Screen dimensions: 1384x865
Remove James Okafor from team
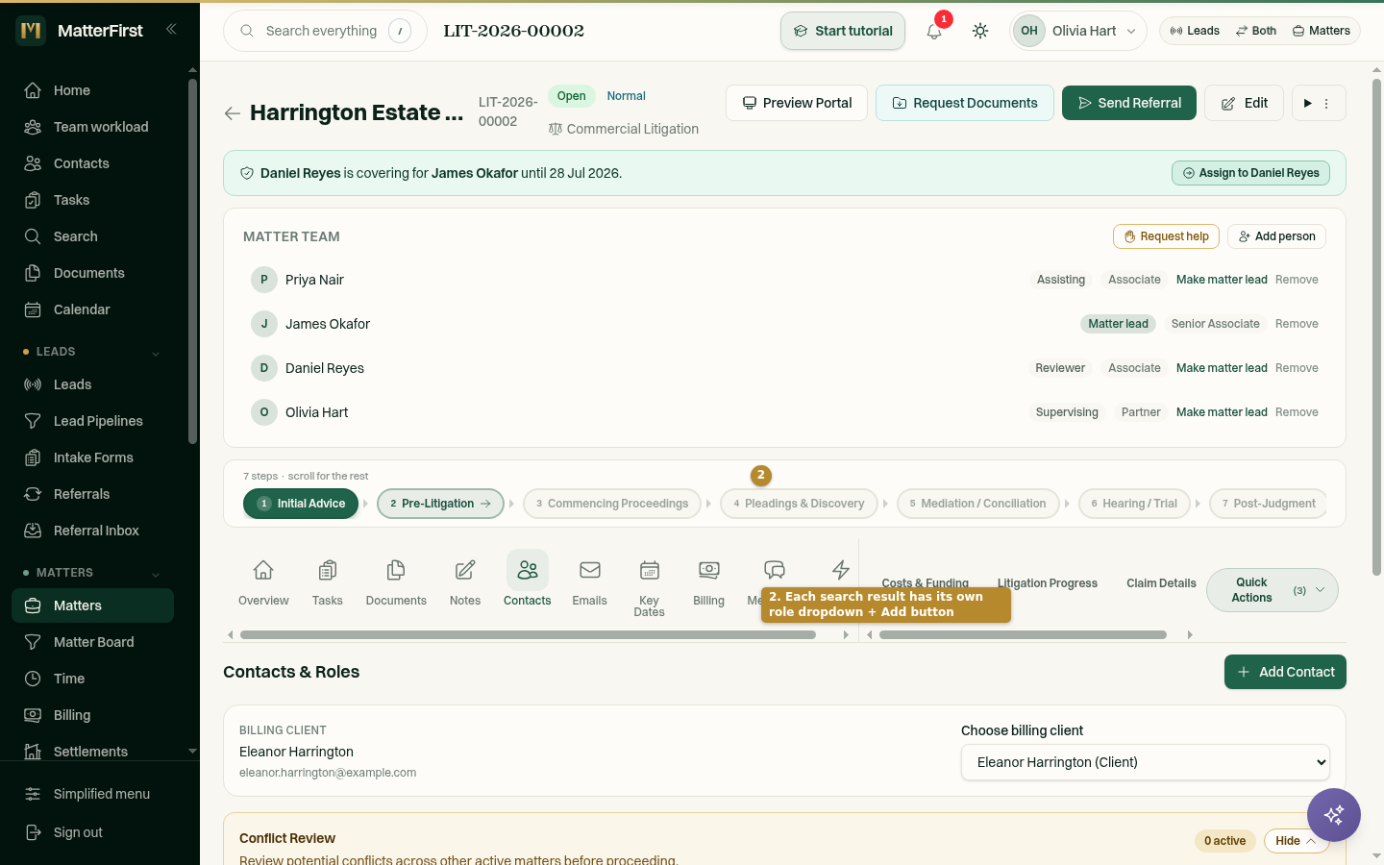(x=1297, y=324)
